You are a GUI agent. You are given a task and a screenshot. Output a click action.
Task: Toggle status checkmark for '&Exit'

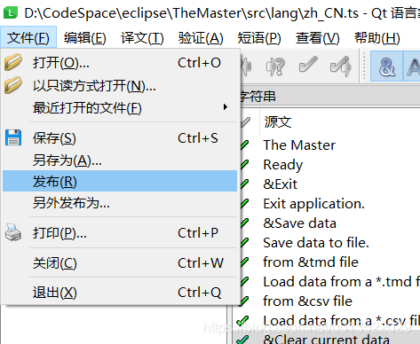[244, 184]
